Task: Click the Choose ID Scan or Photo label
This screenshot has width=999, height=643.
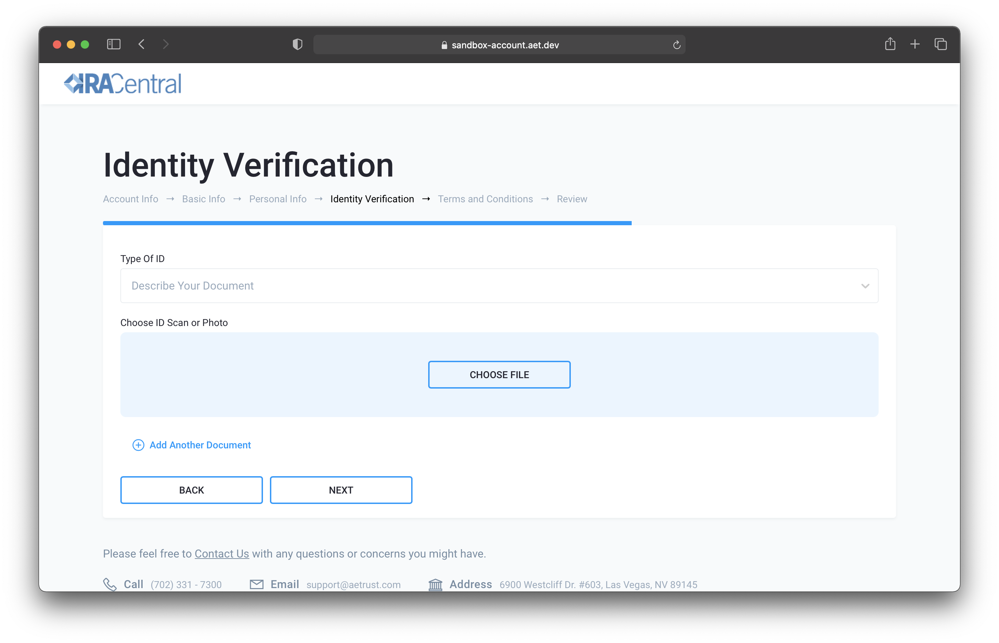Action: [174, 323]
